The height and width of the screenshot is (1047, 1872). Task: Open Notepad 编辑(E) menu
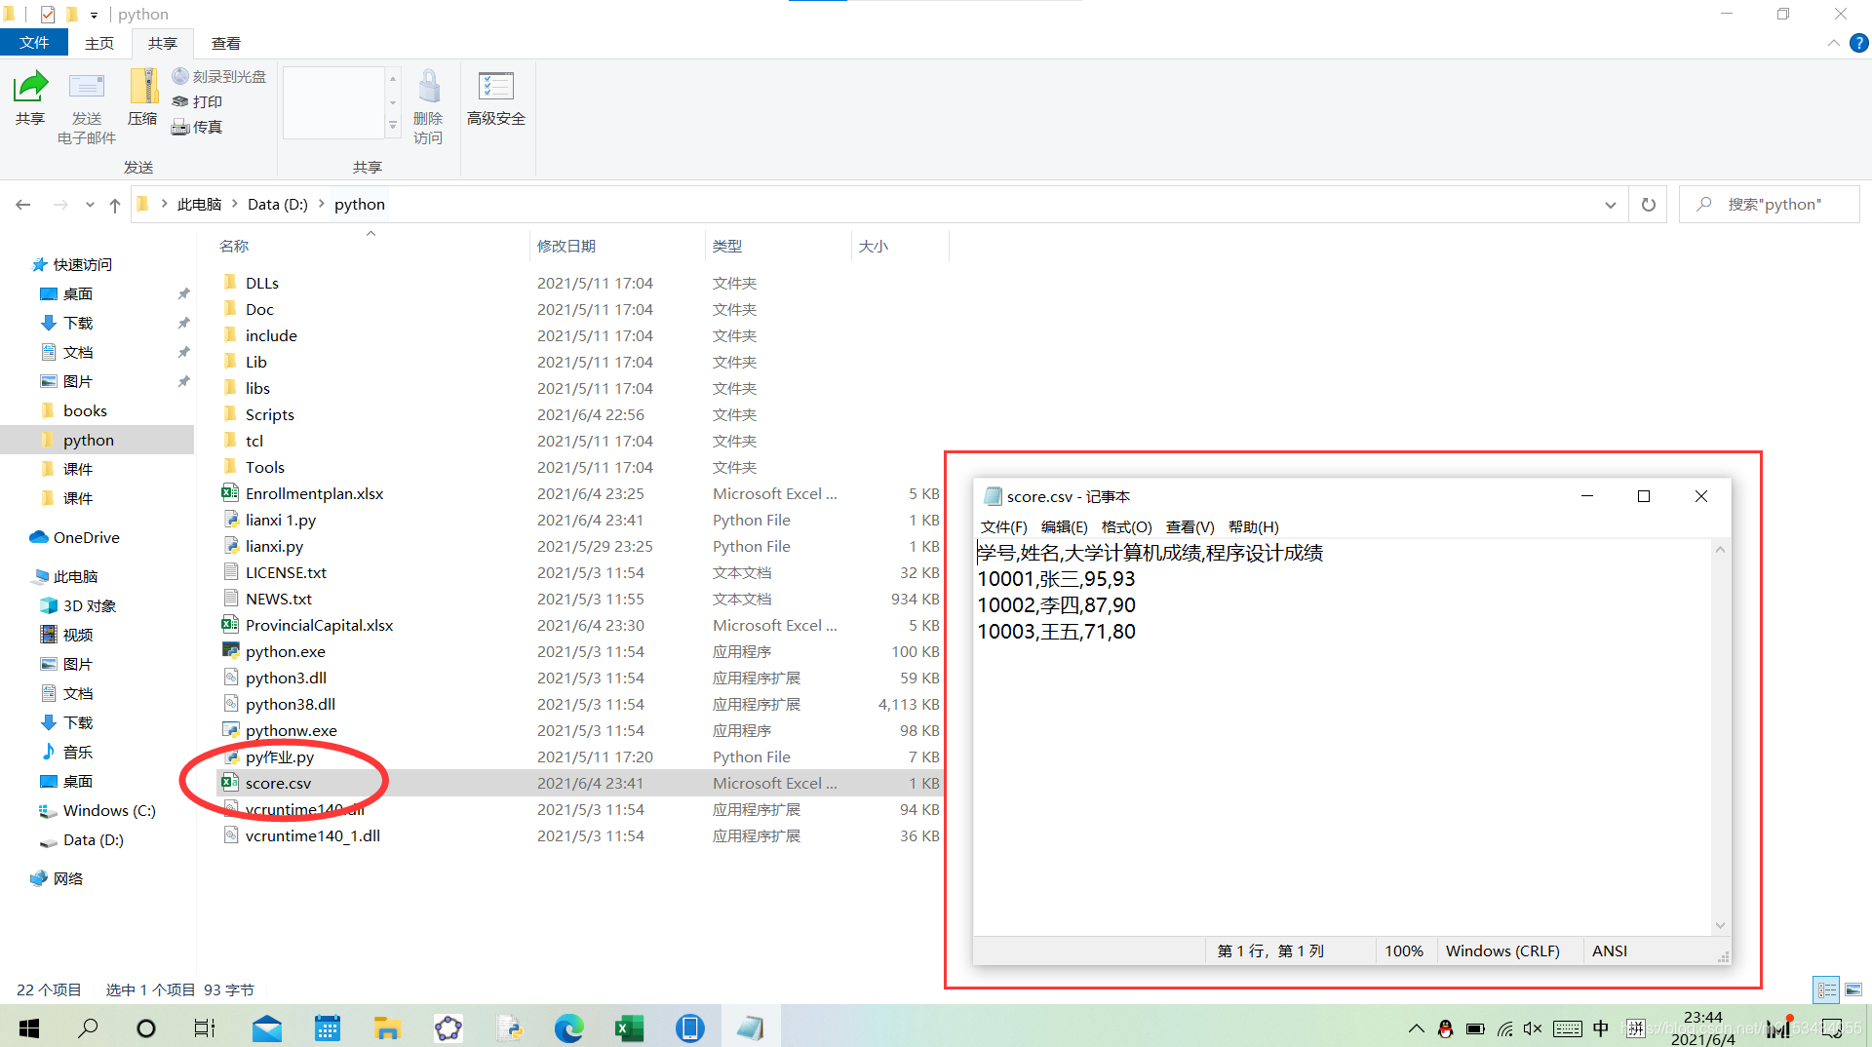pos(1065,527)
